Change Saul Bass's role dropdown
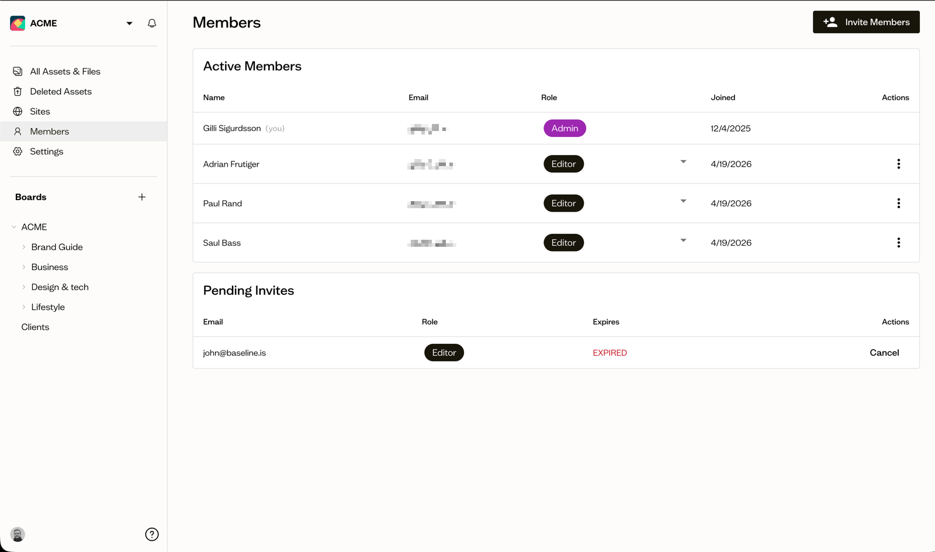 [x=683, y=240]
